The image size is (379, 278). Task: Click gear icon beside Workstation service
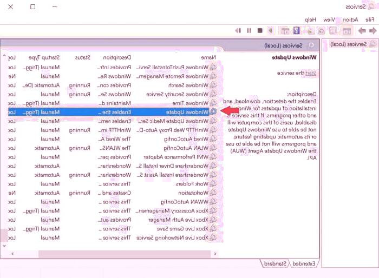click(213, 193)
